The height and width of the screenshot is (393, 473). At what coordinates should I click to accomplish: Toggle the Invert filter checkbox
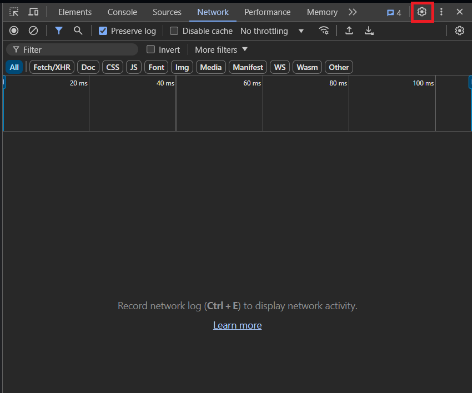point(150,49)
